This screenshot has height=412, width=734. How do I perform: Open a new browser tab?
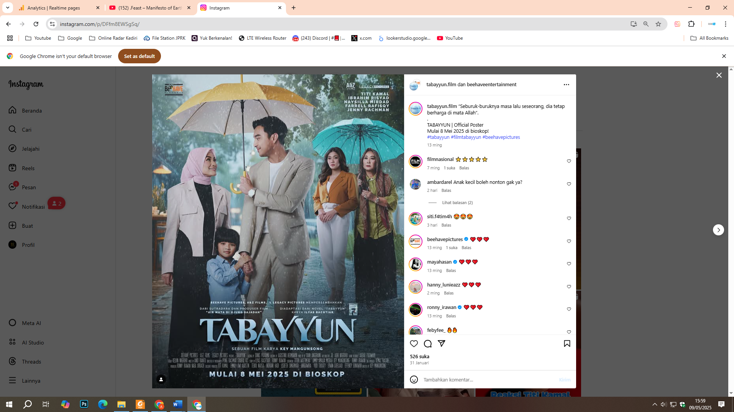[x=294, y=8]
